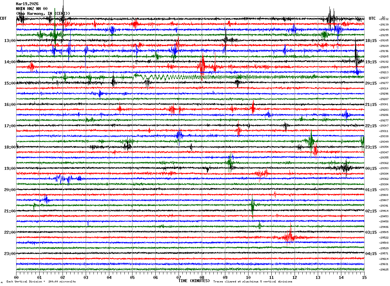
Task: Click the DC offset value '-29301'
Action: click(384, 105)
